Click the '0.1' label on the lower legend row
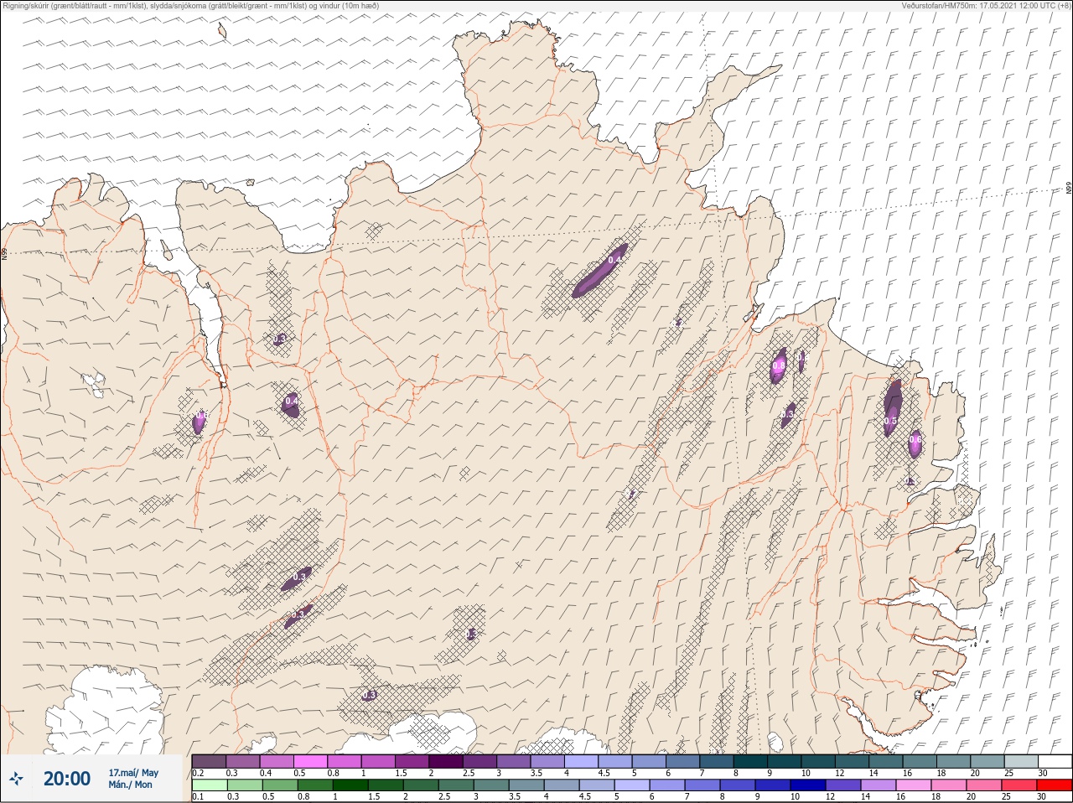The width and height of the screenshot is (1073, 803). point(198,796)
